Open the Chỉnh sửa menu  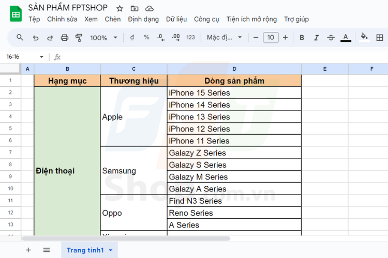tap(62, 19)
